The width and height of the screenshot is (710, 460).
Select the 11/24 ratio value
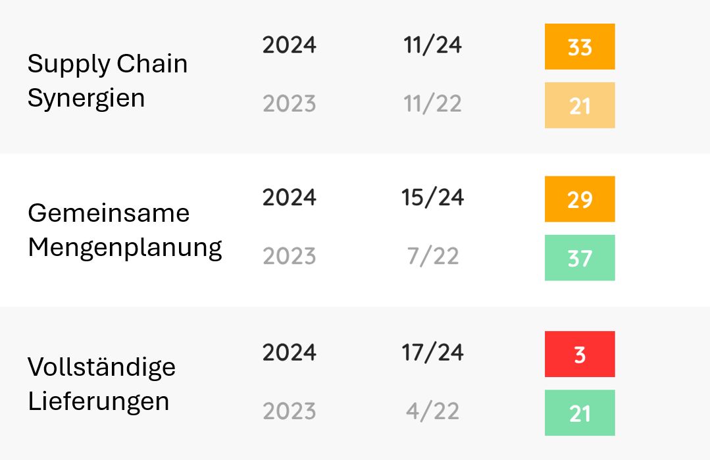432,45
